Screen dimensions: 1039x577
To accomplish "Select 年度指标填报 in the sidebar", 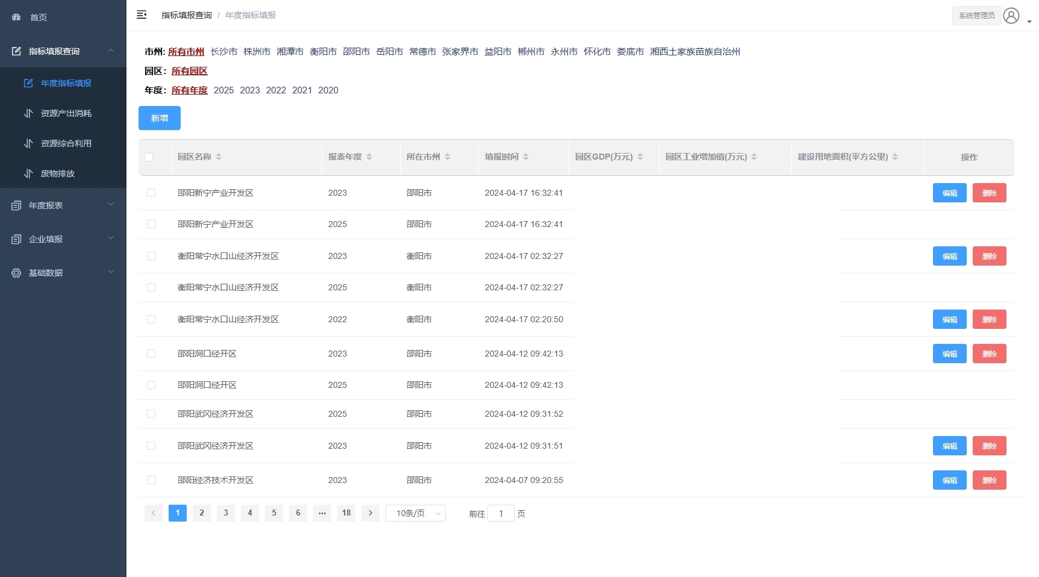I will [66, 83].
